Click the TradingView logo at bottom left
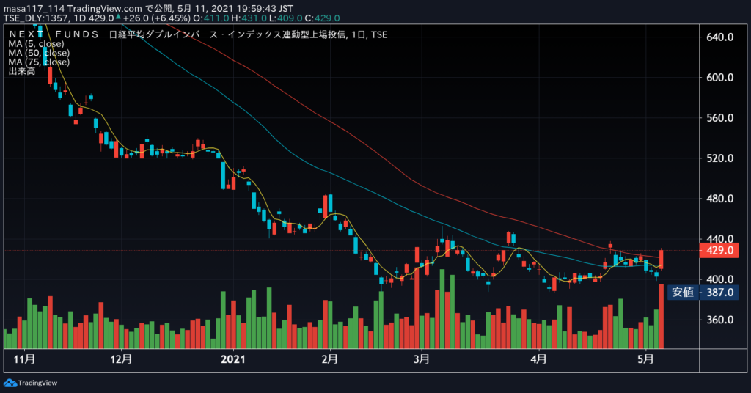 pyautogui.click(x=30, y=383)
